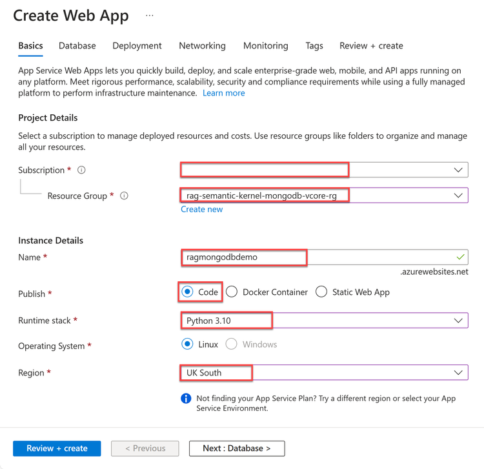Viewport: 484px width, 469px height.
Task: Expand the Subscription dropdown
Action: (x=458, y=170)
